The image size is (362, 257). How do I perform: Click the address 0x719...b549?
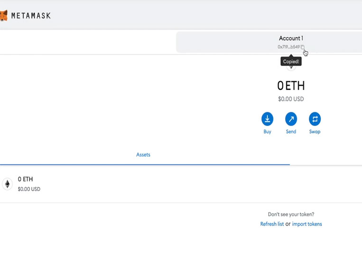click(x=288, y=47)
